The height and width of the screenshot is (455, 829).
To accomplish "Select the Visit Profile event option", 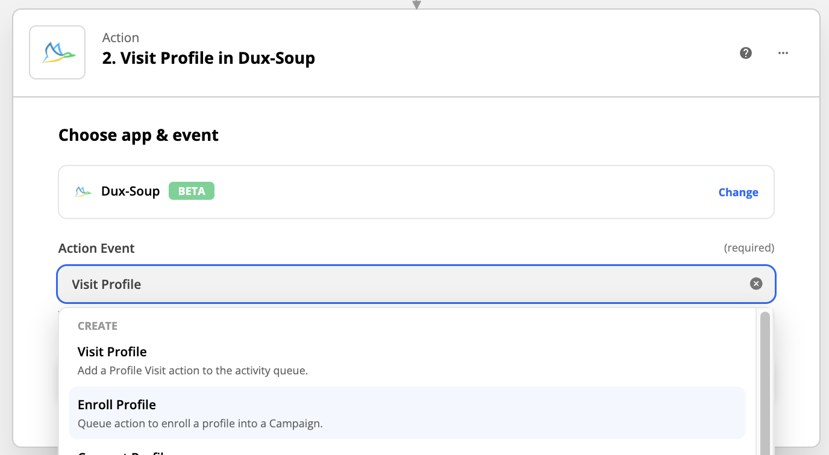I will click(x=407, y=360).
